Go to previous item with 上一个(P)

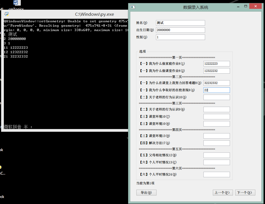pyautogui.click(x=223, y=193)
